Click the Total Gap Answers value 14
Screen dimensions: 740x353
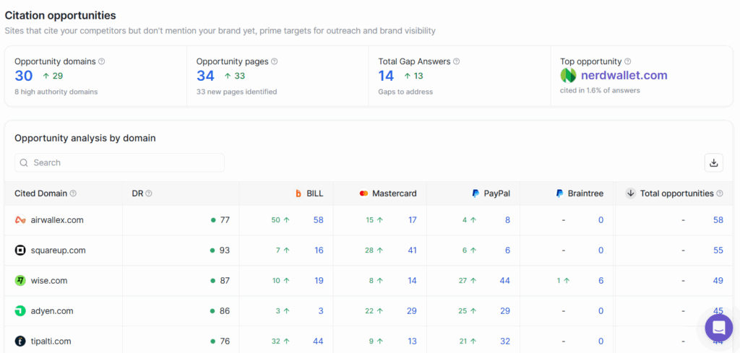(x=386, y=76)
